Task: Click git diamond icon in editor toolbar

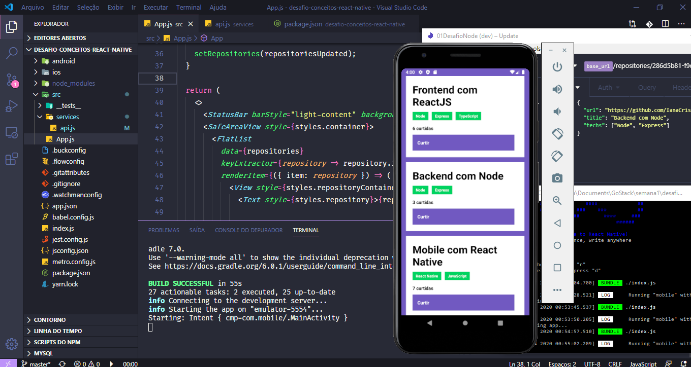Action: coord(649,24)
